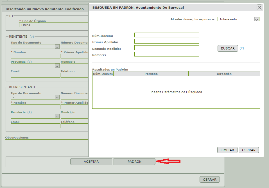
Task: Click CERRAR in the Padrón search dialog
Action: [248, 150]
